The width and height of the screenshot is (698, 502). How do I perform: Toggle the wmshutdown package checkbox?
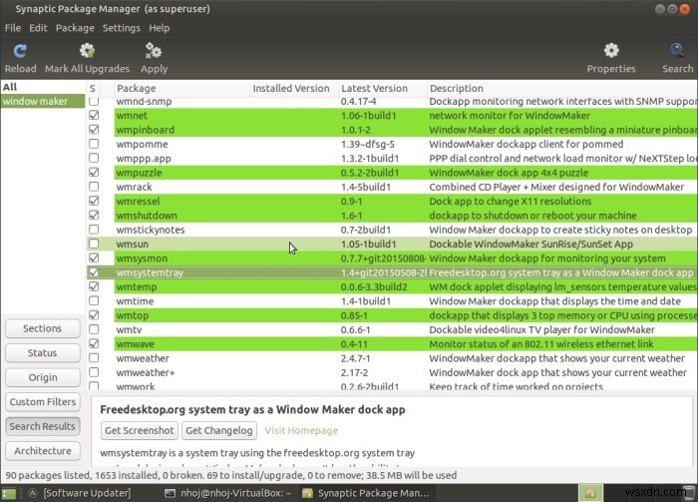(x=94, y=216)
